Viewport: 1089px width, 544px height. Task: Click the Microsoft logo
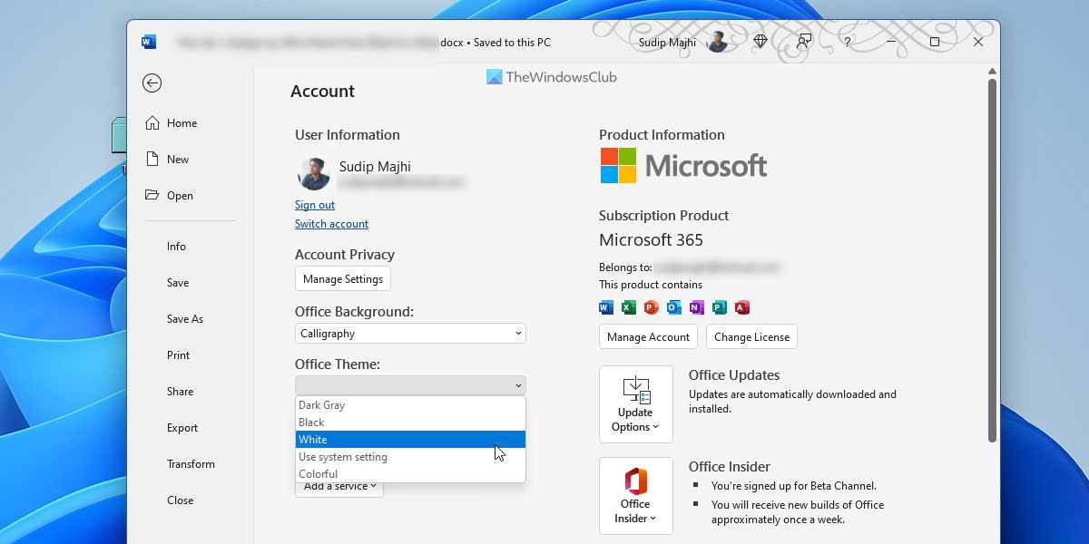683,166
